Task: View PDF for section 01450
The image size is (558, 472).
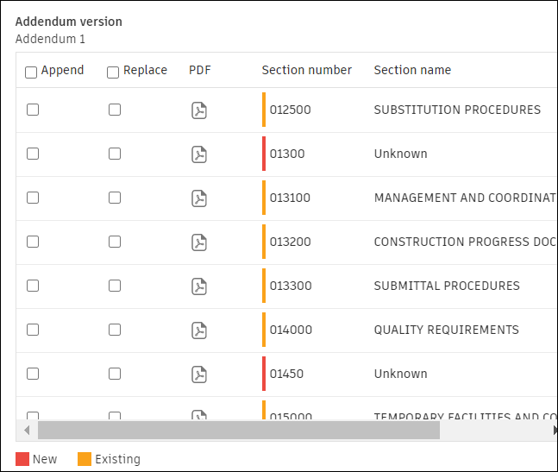Action: point(199,374)
